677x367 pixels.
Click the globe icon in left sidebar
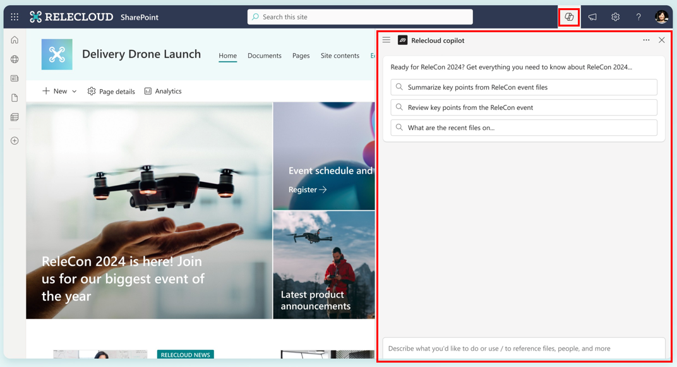14,59
